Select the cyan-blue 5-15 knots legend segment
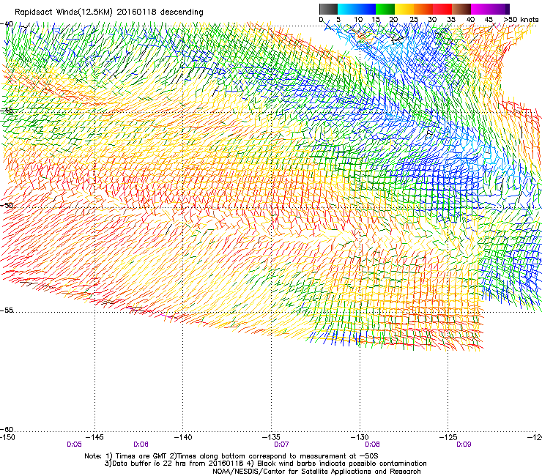Screen dimensions: 542x476 357,9
